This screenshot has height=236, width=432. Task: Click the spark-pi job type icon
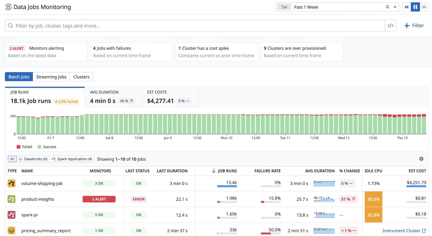point(11,215)
